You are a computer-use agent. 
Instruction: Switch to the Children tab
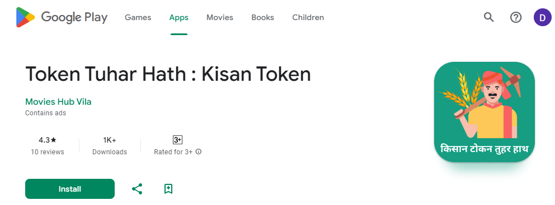[308, 17]
